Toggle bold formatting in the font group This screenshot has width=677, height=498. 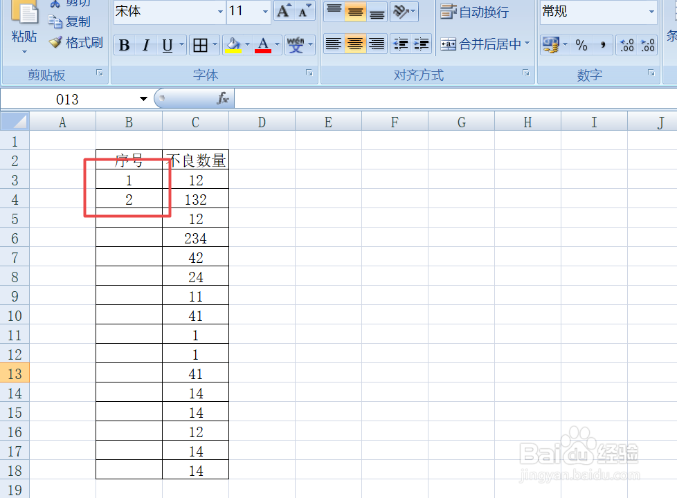click(x=124, y=46)
